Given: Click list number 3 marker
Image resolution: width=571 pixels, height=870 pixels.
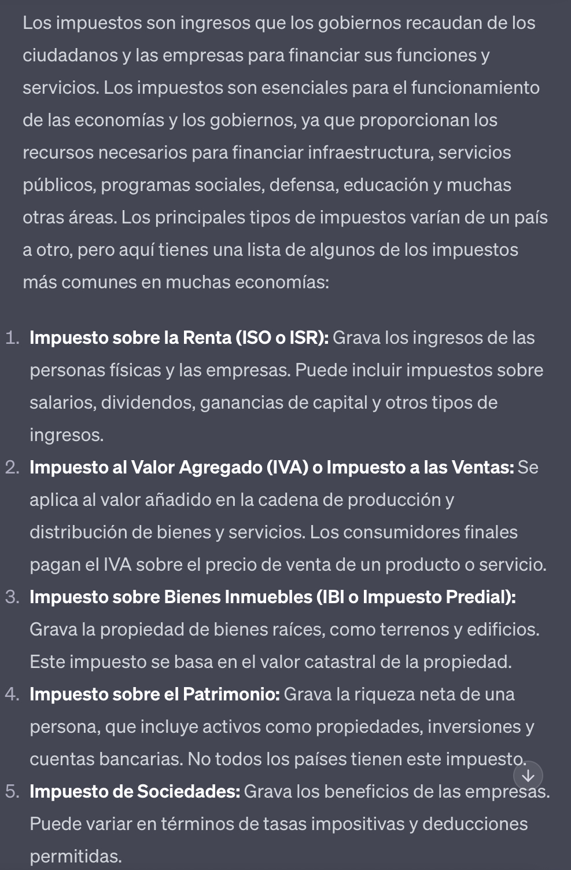Looking at the screenshot, I should point(12,597).
